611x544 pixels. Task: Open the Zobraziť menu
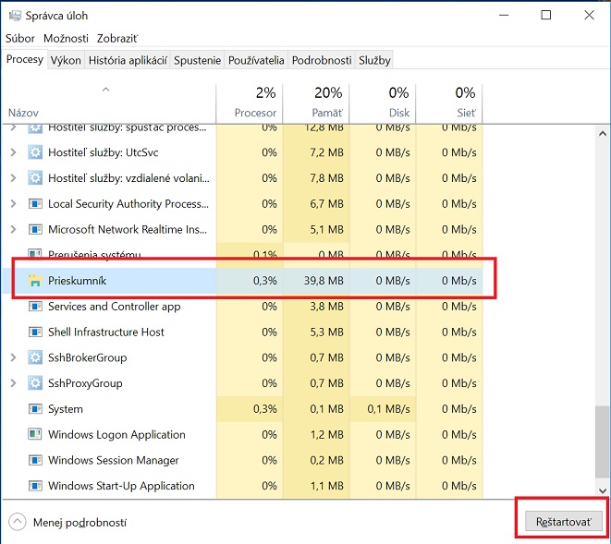click(117, 38)
